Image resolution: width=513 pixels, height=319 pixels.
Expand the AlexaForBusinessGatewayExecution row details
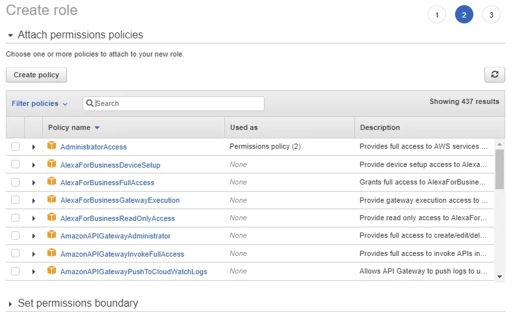pyautogui.click(x=33, y=200)
